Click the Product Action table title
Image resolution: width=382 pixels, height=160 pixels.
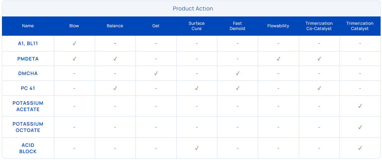pos(193,9)
